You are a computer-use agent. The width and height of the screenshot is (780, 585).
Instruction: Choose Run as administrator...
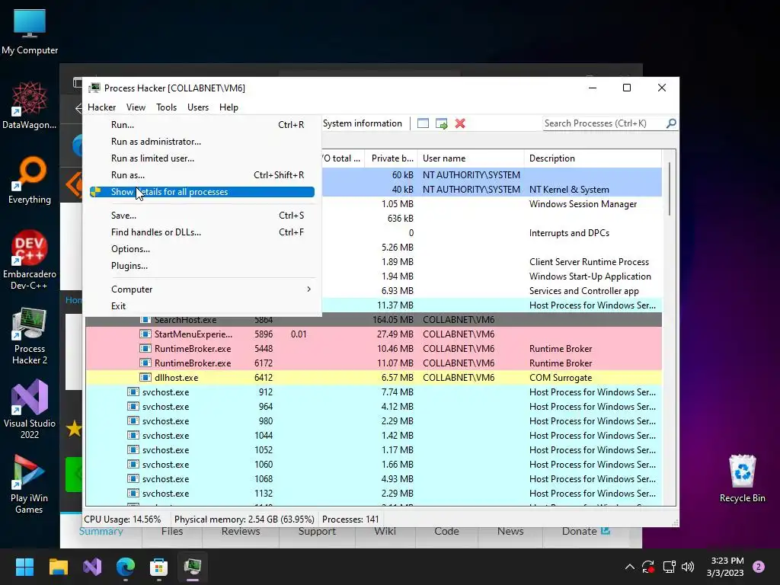pos(202,142)
